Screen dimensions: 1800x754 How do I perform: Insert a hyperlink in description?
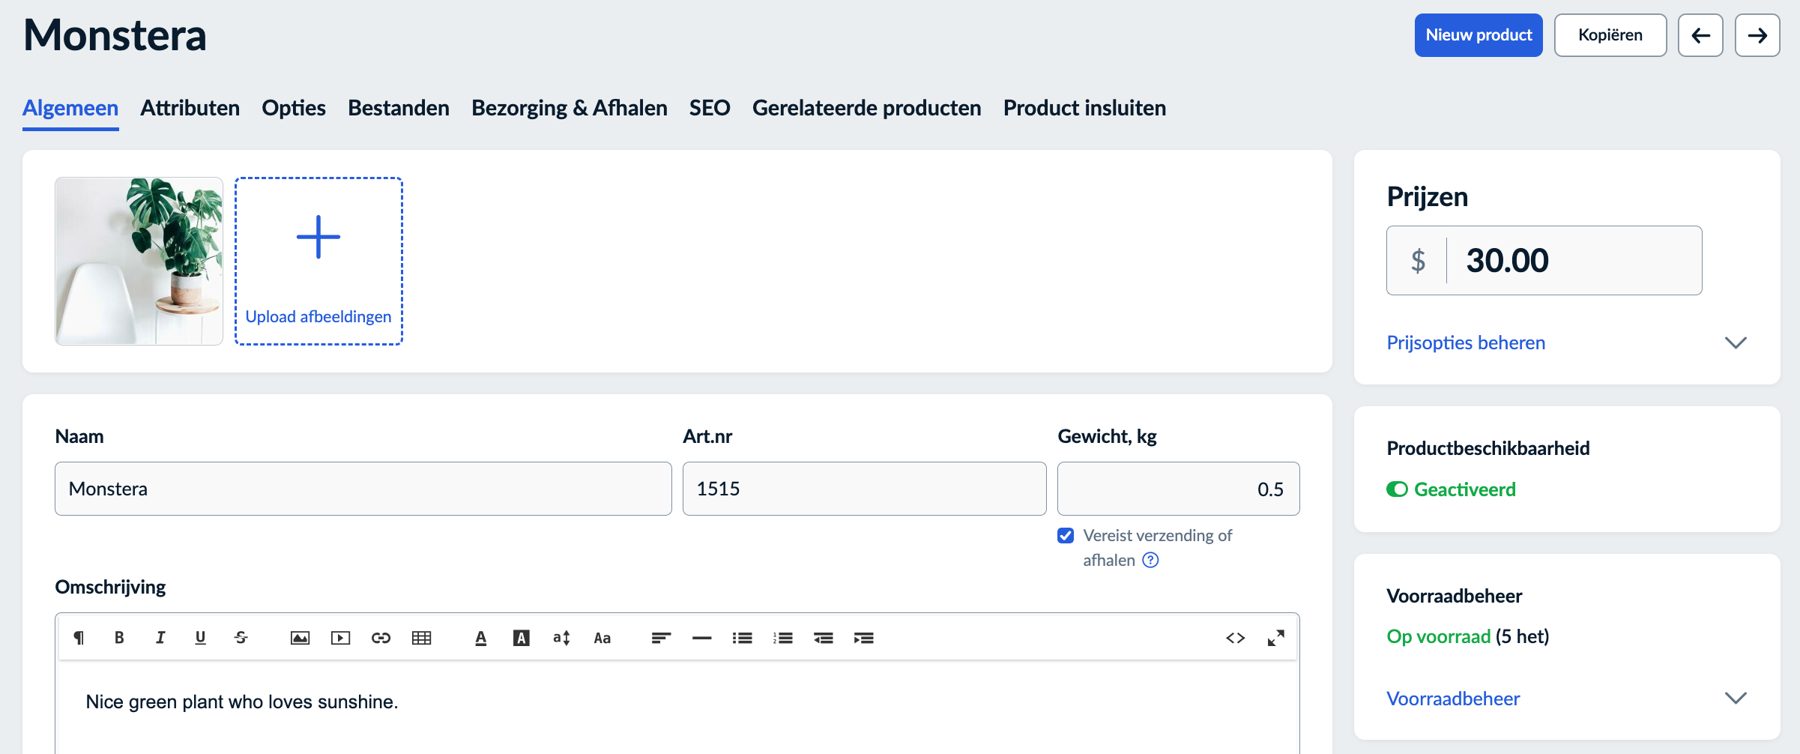coord(381,638)
